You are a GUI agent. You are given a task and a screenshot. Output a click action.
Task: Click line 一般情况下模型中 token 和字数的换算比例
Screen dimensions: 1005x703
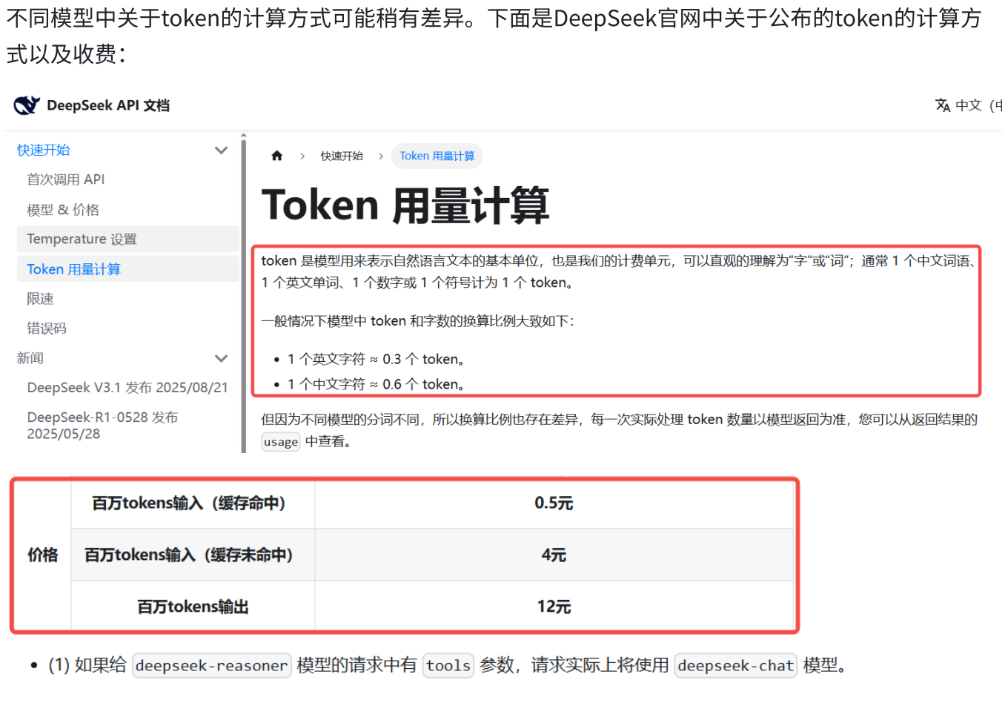[x=418, y=321]
